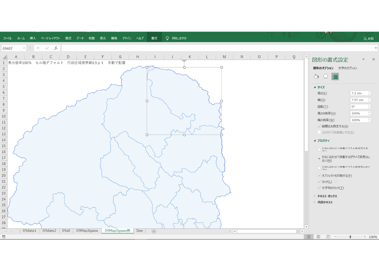Viewport: 379px width, 271px height.
Task: Click the formula bar confirm checkmark icon
Action: point(47,48)
